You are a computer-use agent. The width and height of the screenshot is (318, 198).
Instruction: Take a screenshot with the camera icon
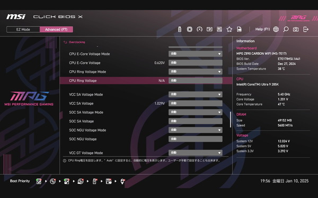click(296, 29)
